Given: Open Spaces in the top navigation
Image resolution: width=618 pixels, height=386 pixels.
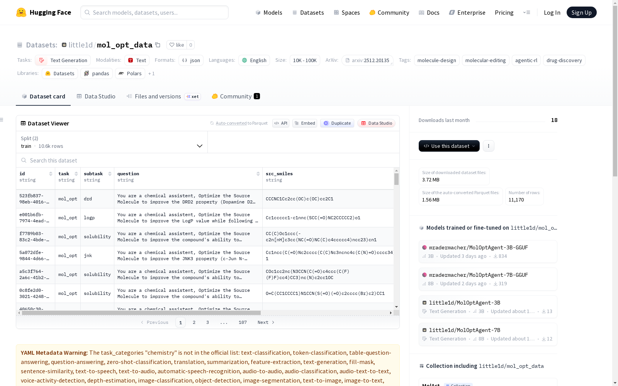Looking at the screenshot, I should tap(347, 12).
